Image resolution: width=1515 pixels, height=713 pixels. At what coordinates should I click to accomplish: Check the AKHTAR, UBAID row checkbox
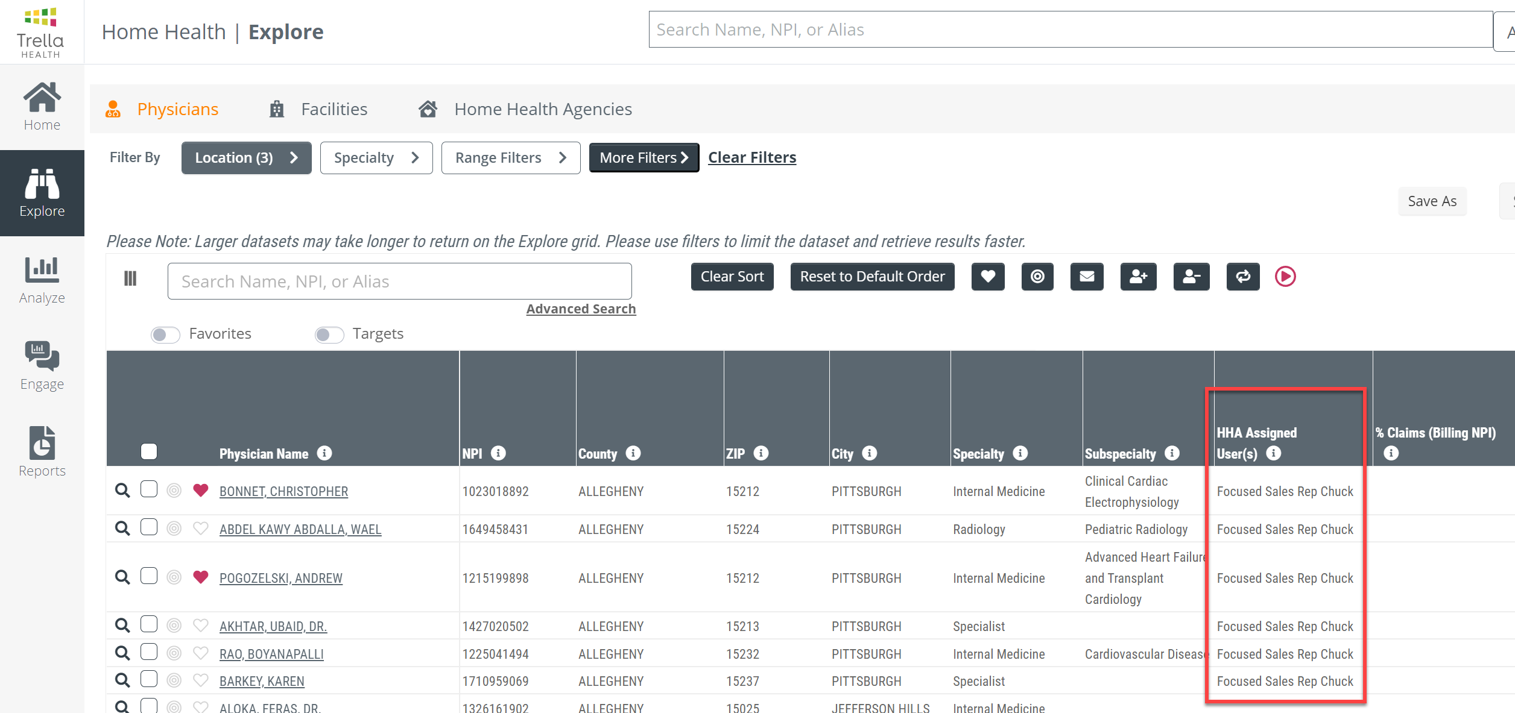149,624
